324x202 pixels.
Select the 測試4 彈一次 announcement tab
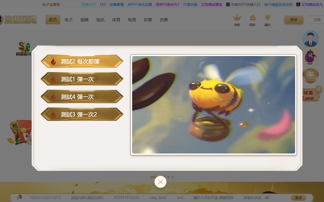82,97
